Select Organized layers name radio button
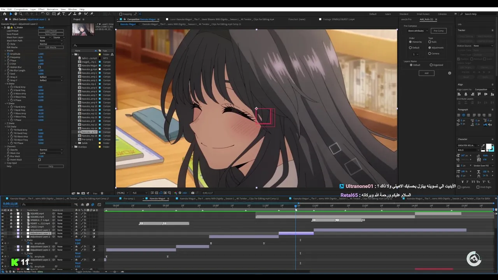This screenshot has width=498, height=280. (x=431, y=65)
